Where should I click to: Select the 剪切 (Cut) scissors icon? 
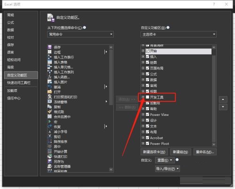tap(50, 136)
